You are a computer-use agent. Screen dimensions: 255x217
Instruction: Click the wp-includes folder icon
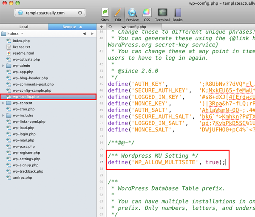pyautogui.click(x=8, y=116)
